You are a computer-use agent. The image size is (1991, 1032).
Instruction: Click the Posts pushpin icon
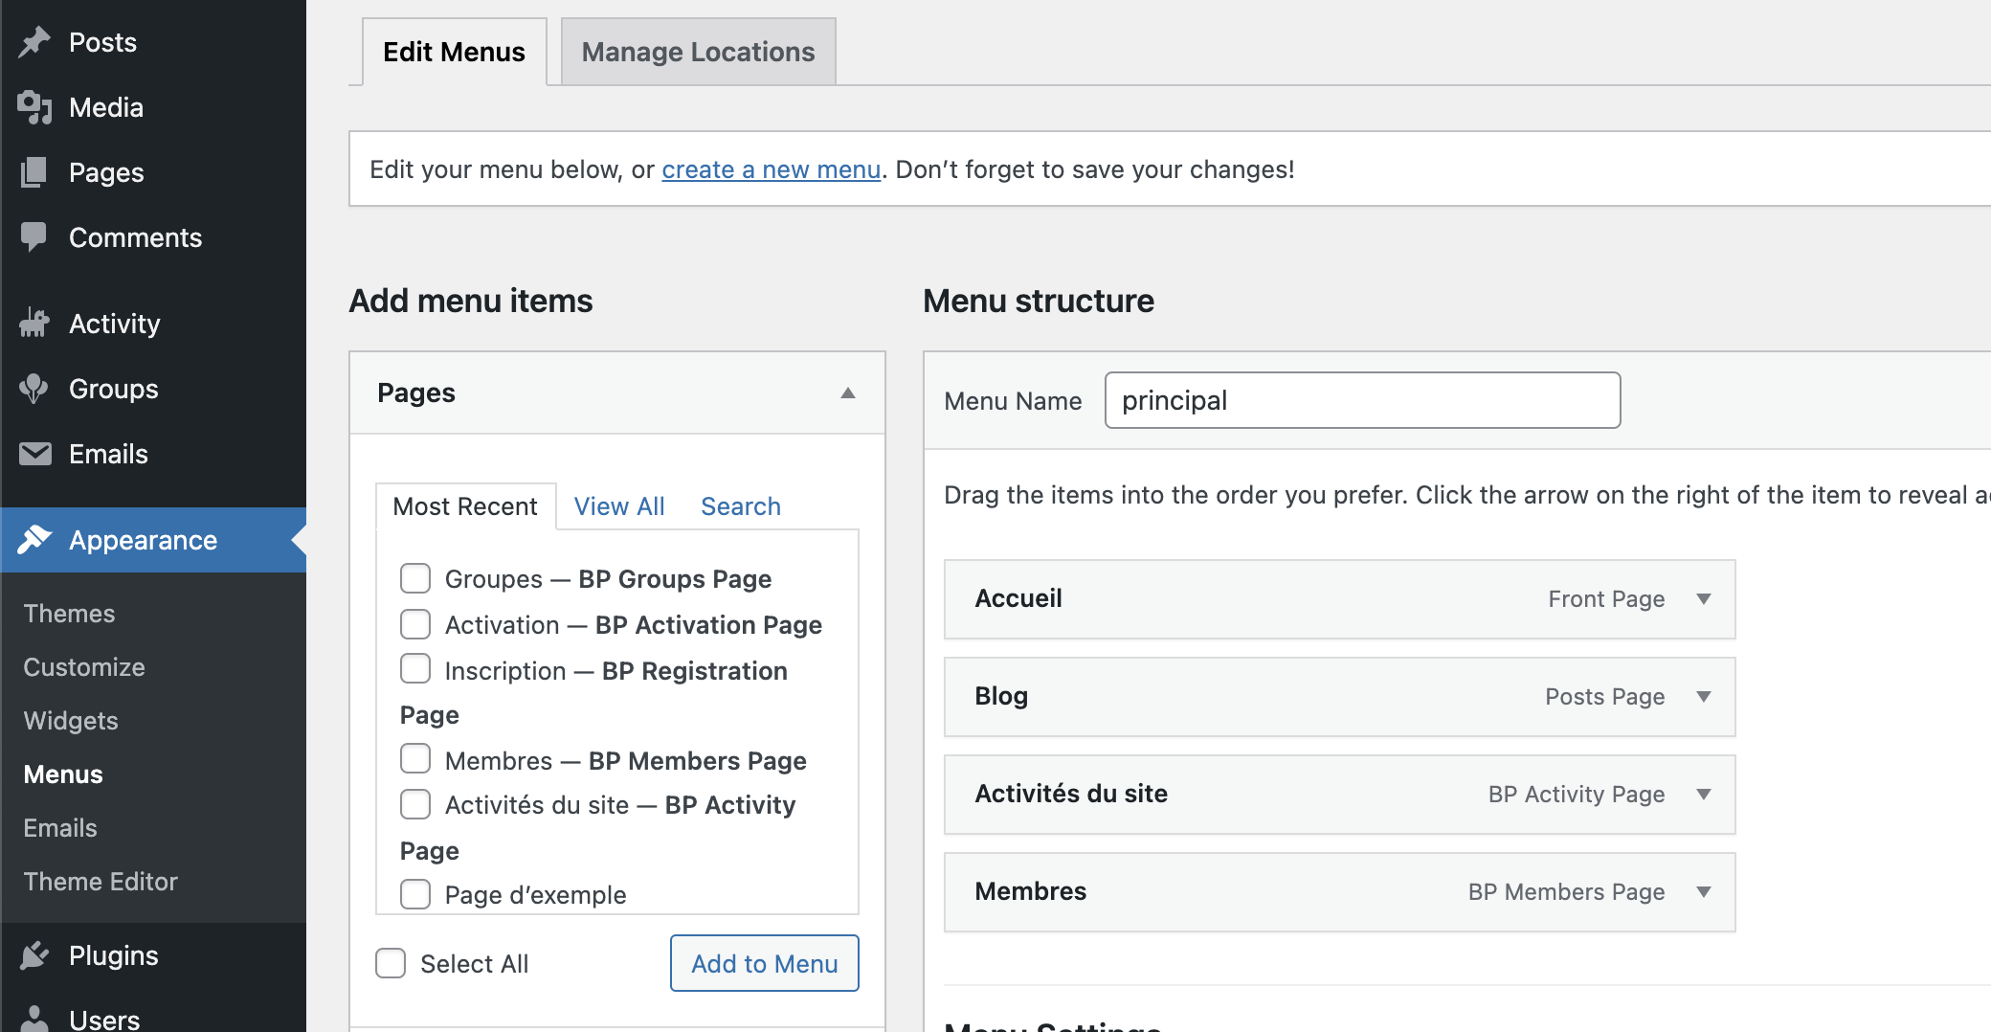[34, 42]
